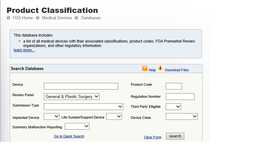Open the Go to Quick Search link
This screenshot has width=258, height=145.
(69, 136)
